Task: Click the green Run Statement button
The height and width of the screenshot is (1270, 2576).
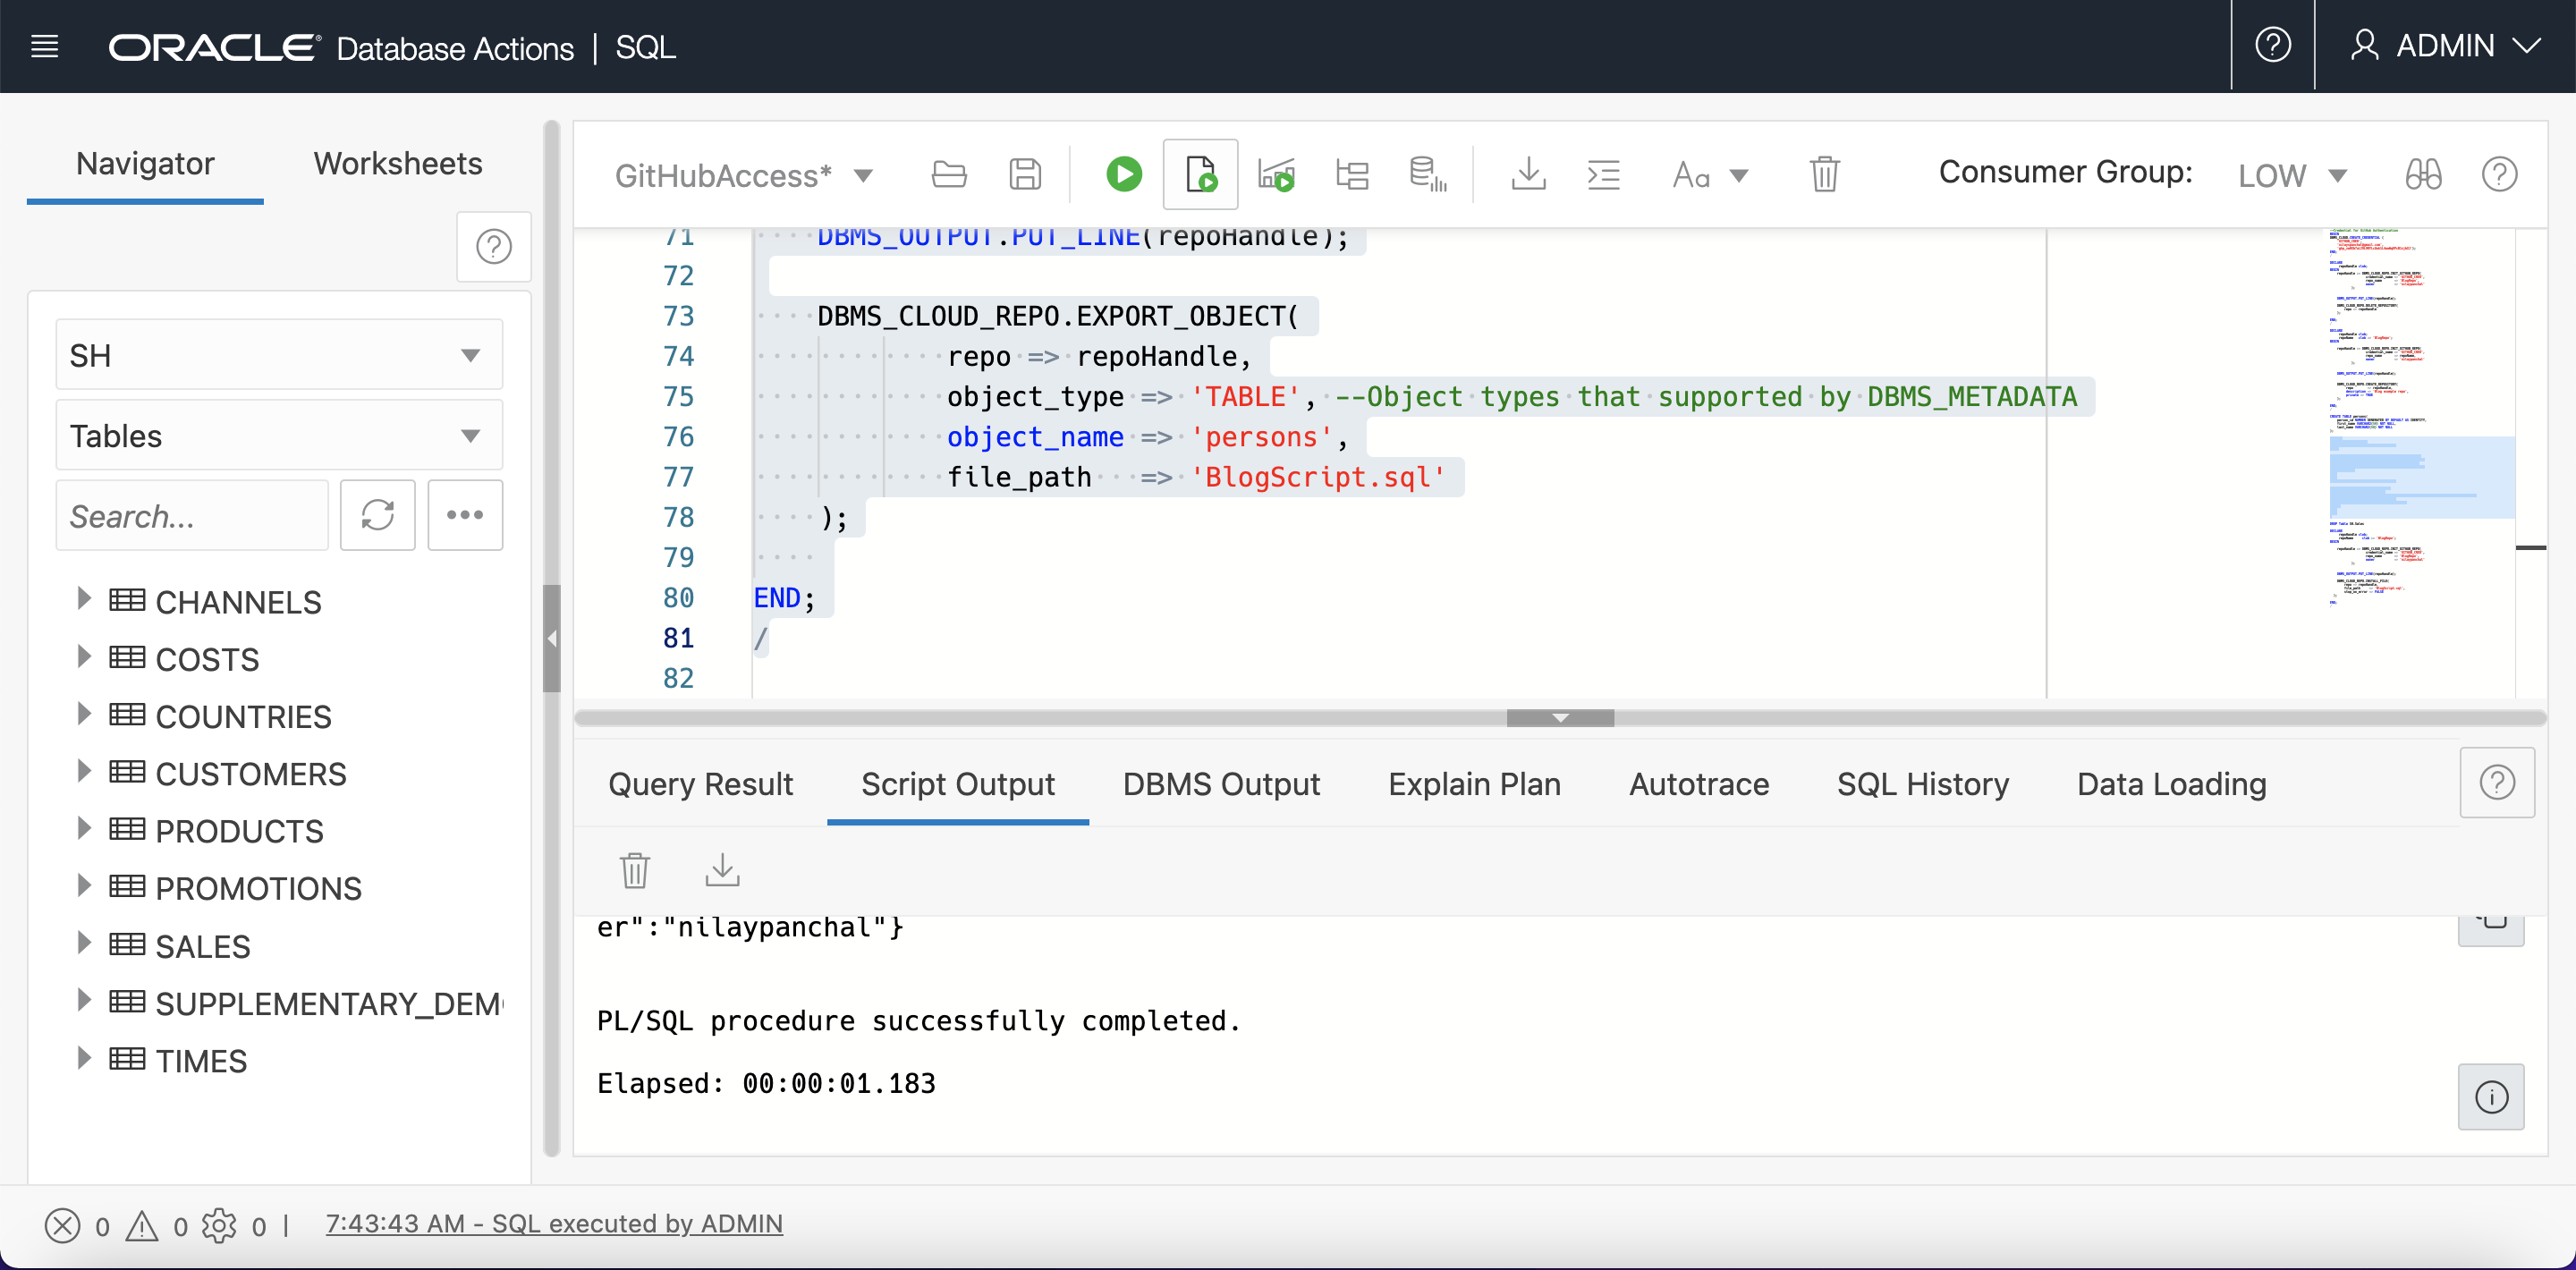Action: click(x=1123, y=175)
